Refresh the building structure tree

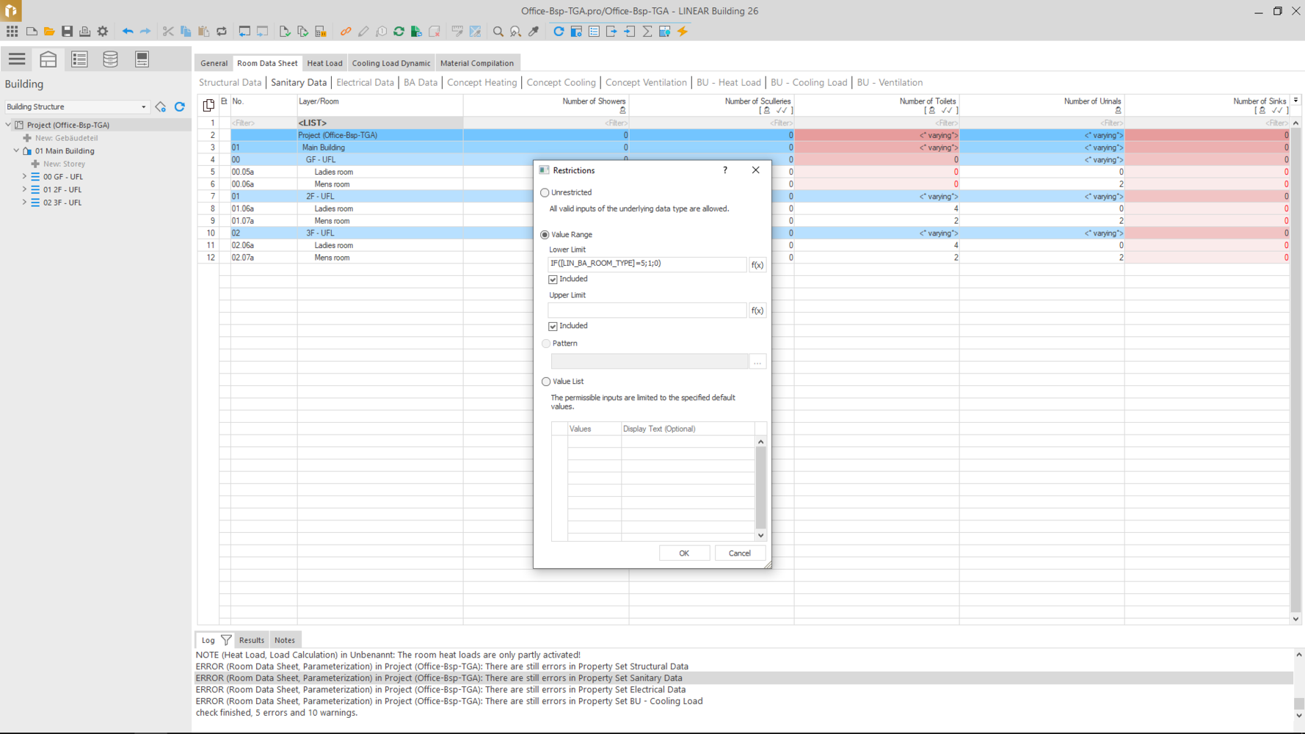180,107
